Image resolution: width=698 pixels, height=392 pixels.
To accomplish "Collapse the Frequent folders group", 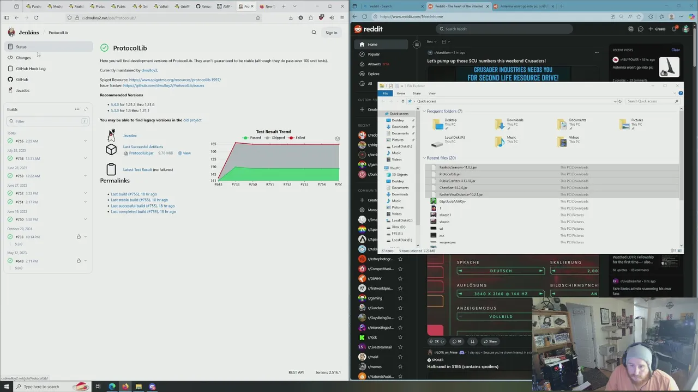I will point(425,112).
